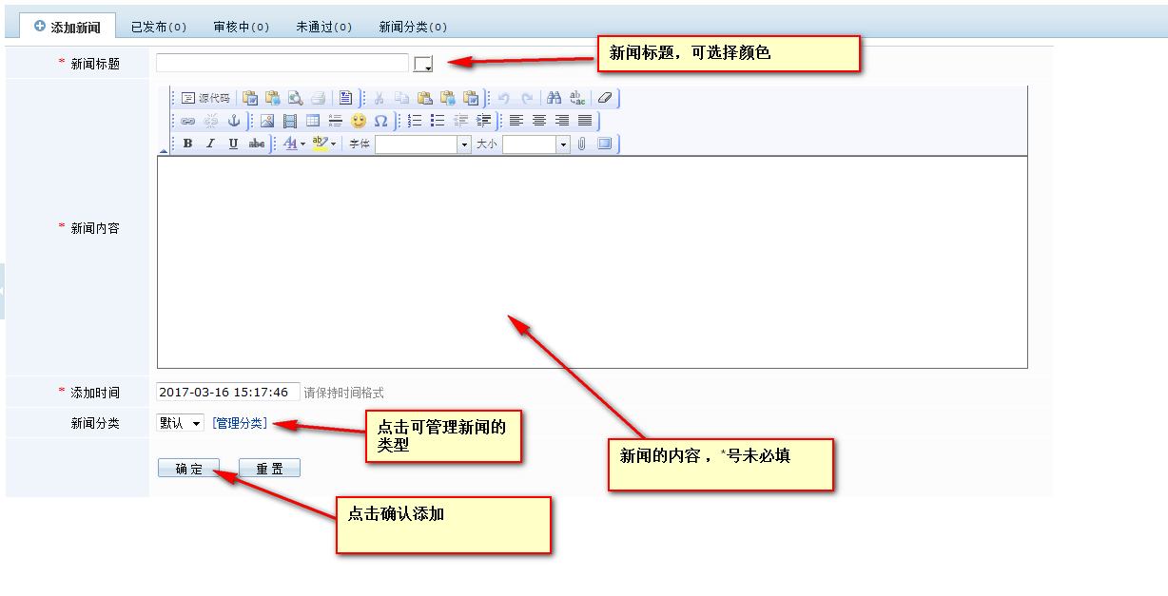The width and height of the screenshot is (1168, 596).
Task: Toggle italic formatting
Action: coord(210,144)
